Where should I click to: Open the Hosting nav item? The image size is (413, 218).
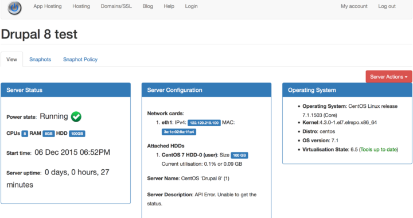pyautogui.click(x=81, y=6)
